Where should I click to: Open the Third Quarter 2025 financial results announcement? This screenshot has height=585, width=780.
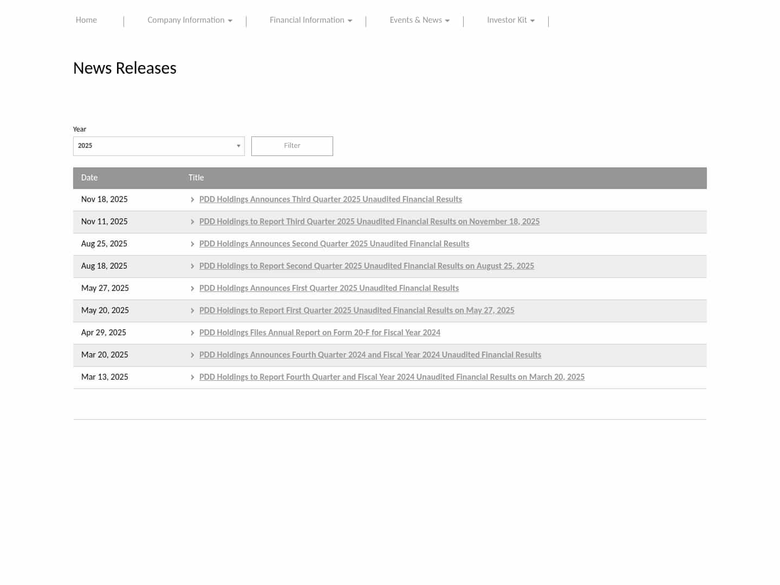pyautogui.click(x=330, y=199)
